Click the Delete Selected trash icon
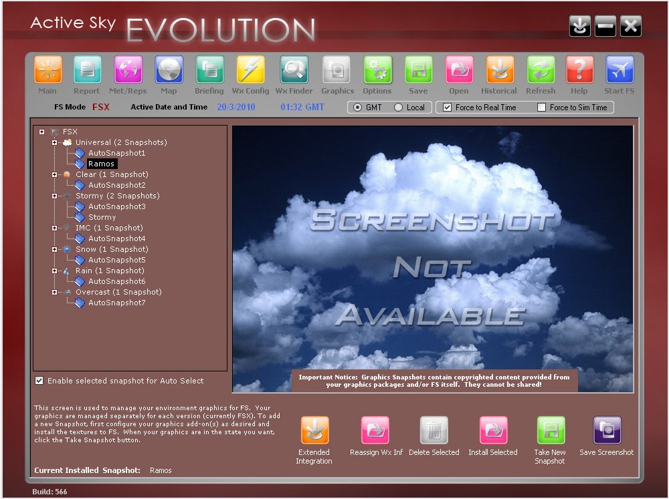The height and width of the screenshot is (499, 669). 434,430
